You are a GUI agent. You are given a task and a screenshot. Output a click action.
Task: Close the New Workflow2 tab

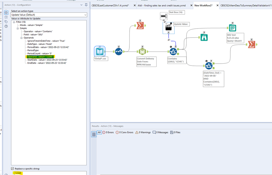(x=217, y=5)
